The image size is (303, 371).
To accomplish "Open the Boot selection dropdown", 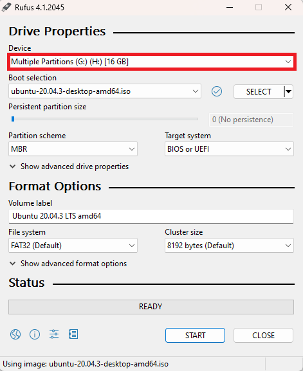I will click(105, 91).
